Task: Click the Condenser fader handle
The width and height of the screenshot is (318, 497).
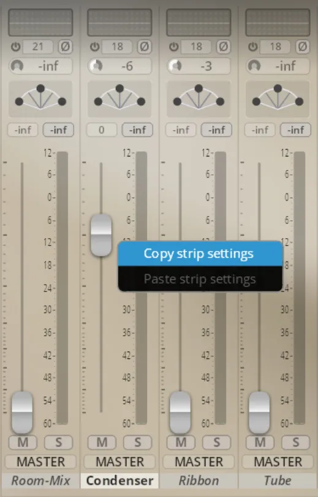Action: click(101, 235)
